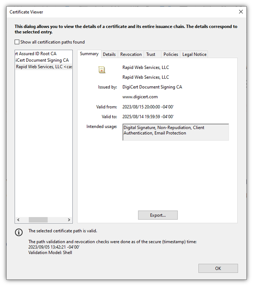Enable Show all certification paths found

tap(17, 42)
